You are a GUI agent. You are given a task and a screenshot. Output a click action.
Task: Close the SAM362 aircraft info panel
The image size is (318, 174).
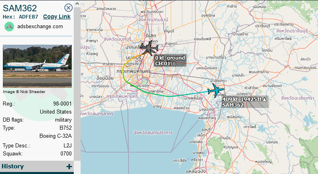pos(69,8)
